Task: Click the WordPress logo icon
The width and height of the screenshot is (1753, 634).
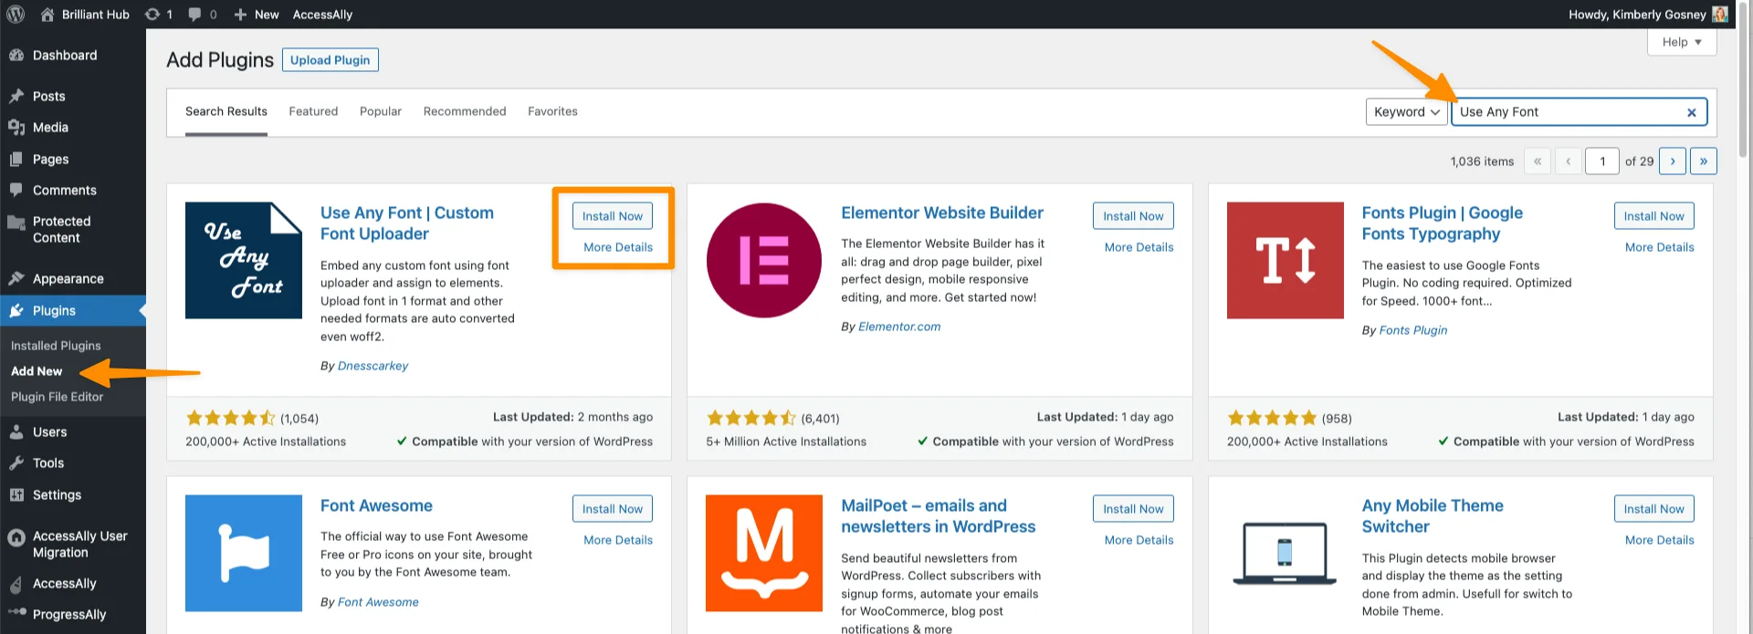Action: 16,14
